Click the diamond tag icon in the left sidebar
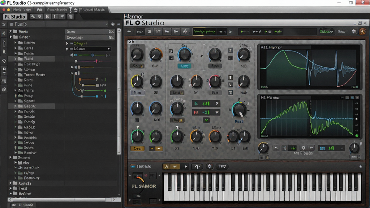The width and height of the screenshot is (370, 208). pyautogui.click(x=4, y=61)
